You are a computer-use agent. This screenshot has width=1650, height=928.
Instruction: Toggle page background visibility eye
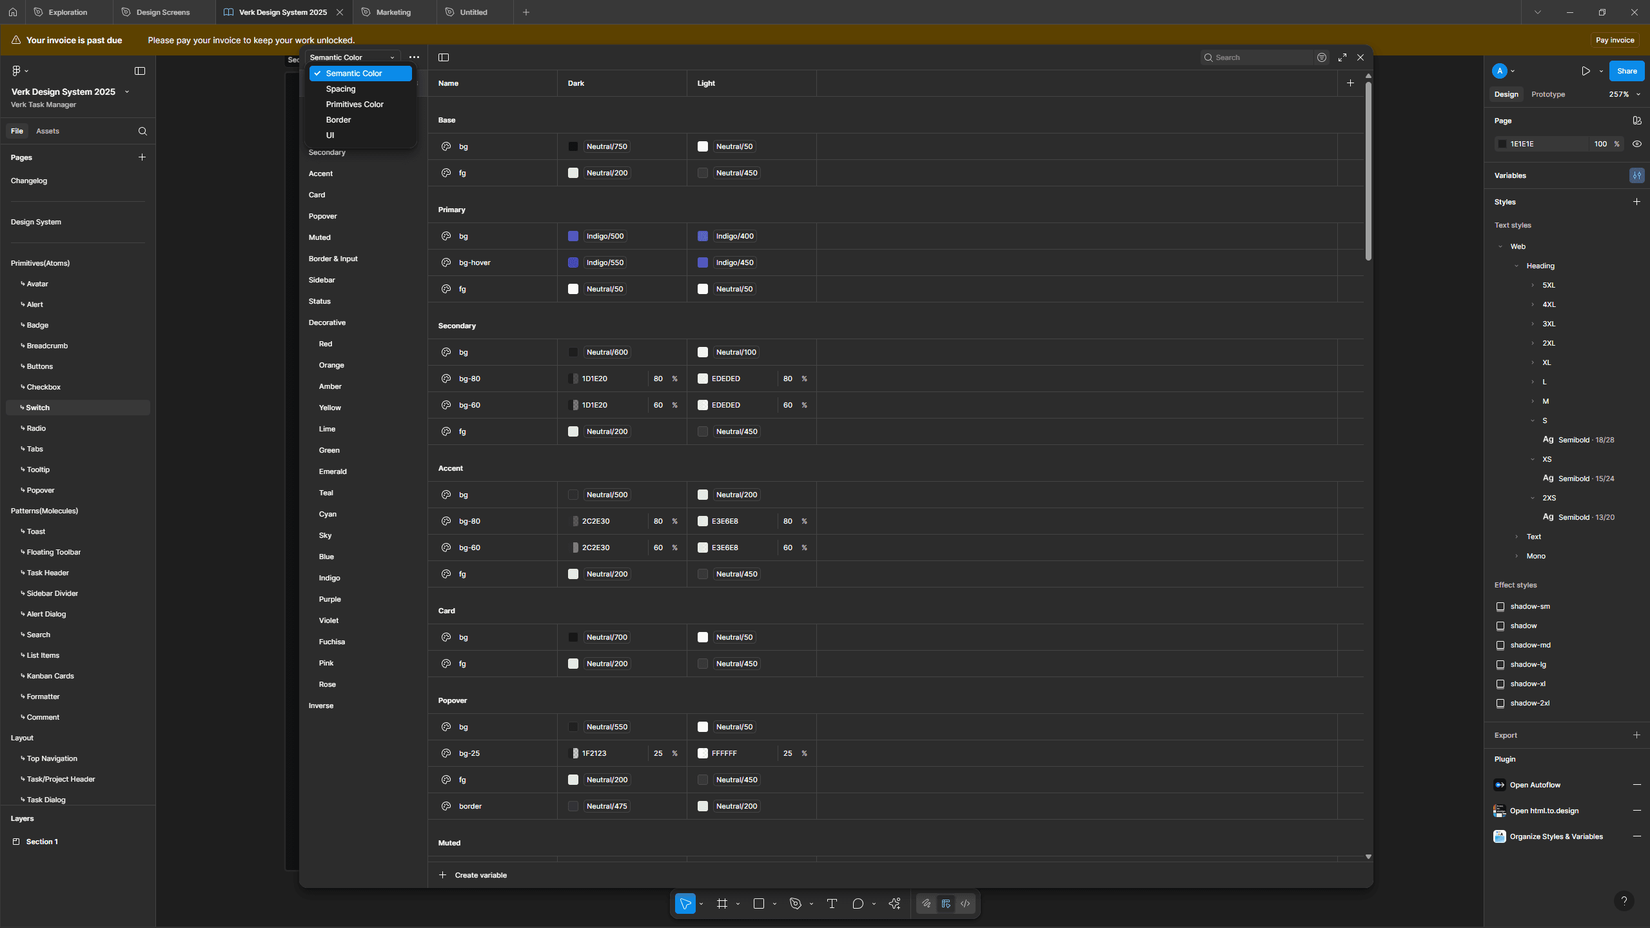pyautogui.click(x=1636, y=144)
